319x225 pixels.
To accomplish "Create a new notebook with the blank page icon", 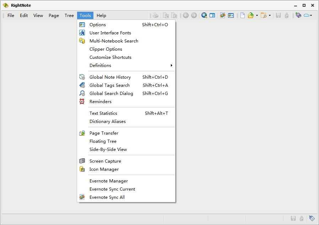I will [243, 16].
